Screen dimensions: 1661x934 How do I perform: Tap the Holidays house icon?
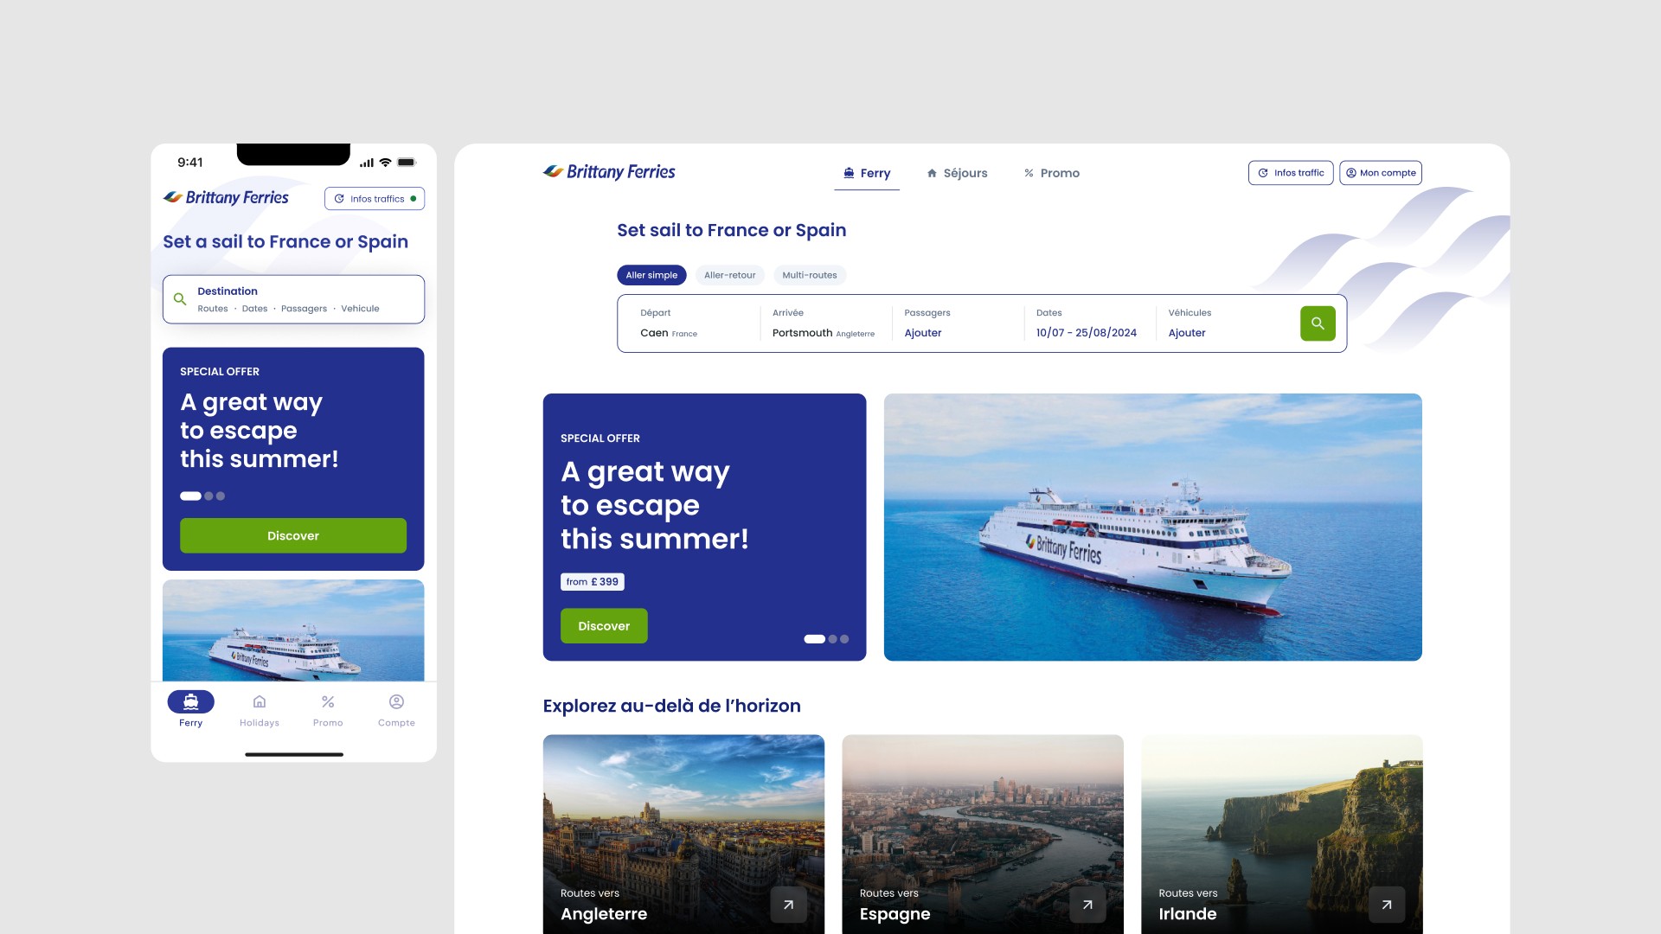pos(260,701)
